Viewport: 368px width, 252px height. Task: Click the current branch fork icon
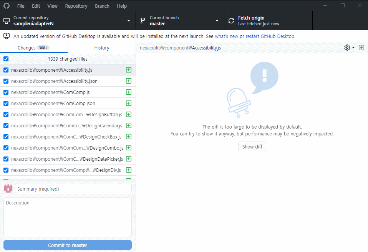point(143,21)
